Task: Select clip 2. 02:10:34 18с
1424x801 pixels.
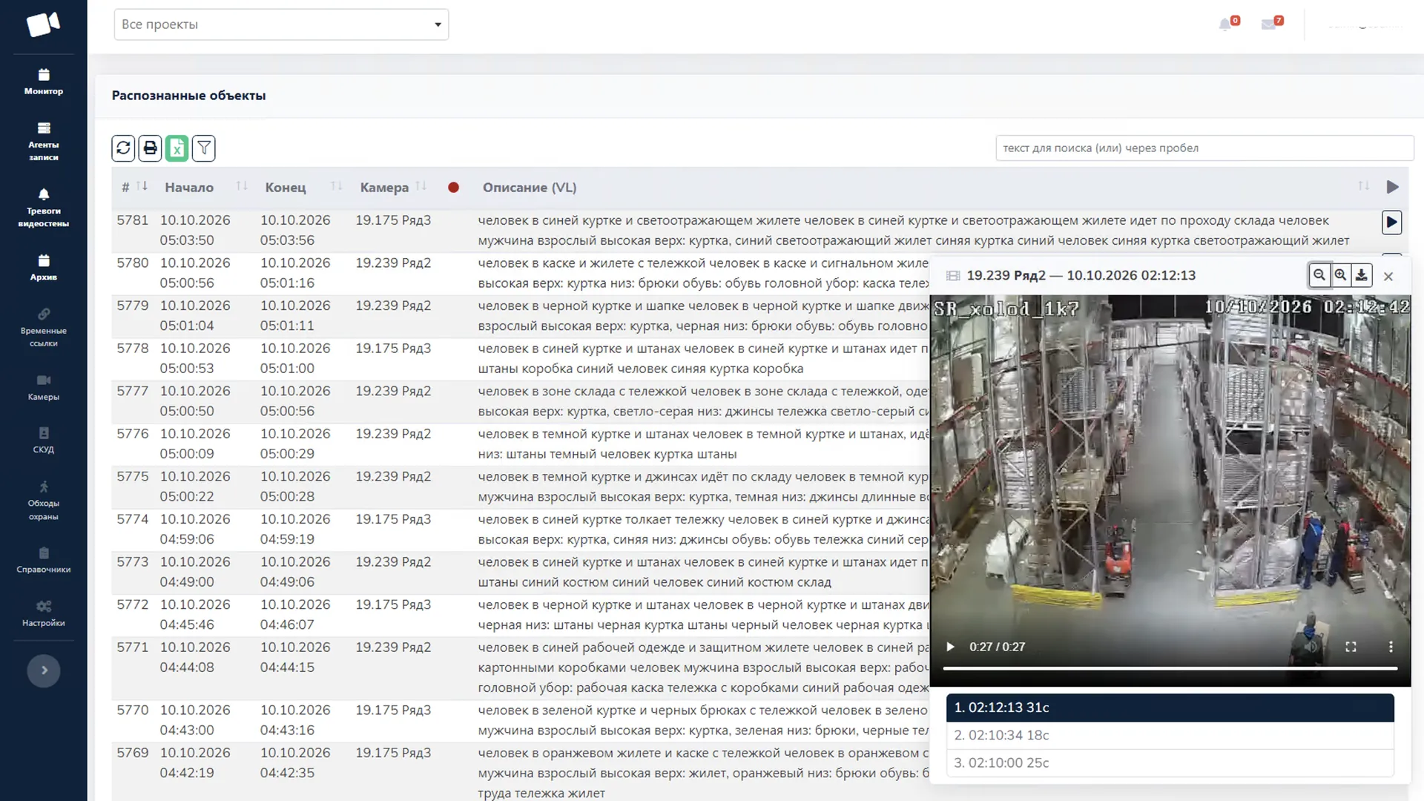Action: pos(1170,735)
